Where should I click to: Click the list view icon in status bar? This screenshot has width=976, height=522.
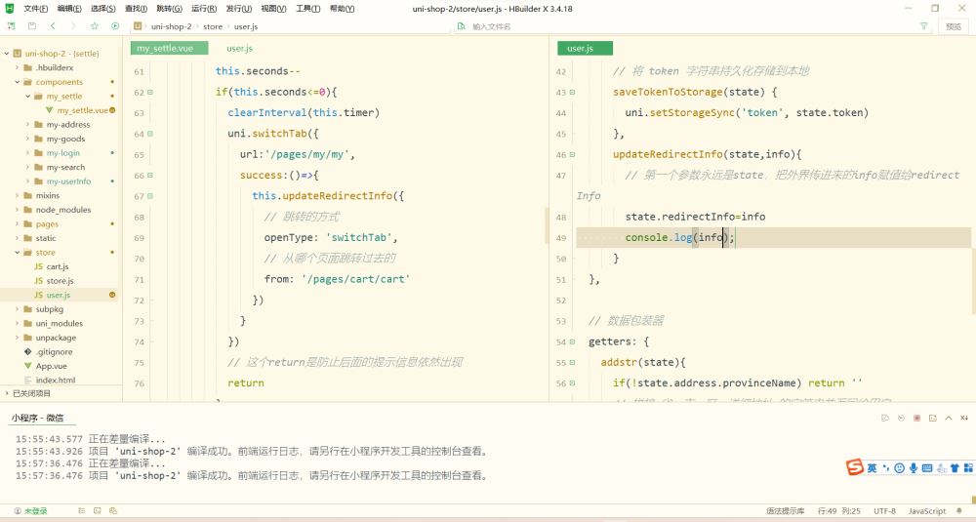click(x=82, y=511)
